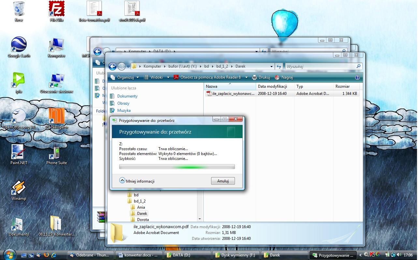
Task: Click the Wyszukaj search field
Action: (320, 66)
